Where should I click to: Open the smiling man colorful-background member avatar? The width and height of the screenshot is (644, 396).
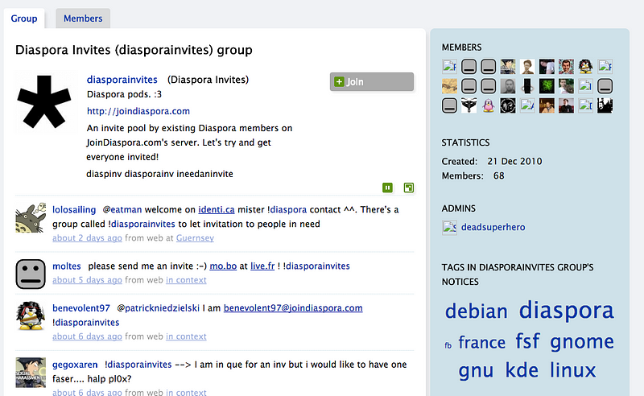point(566,67)
